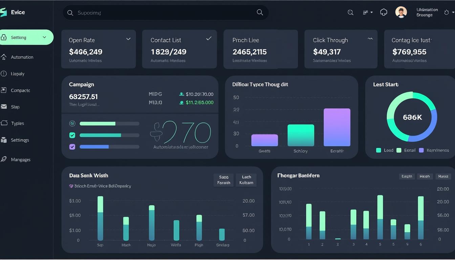Click the Leed legend color swatch
Image resolution: width=455 pixels, height=260 pixels.
378,150
